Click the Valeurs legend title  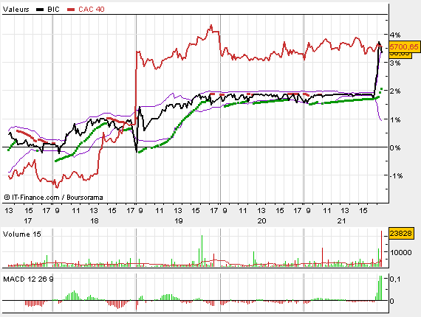click(x=16, y=10)
